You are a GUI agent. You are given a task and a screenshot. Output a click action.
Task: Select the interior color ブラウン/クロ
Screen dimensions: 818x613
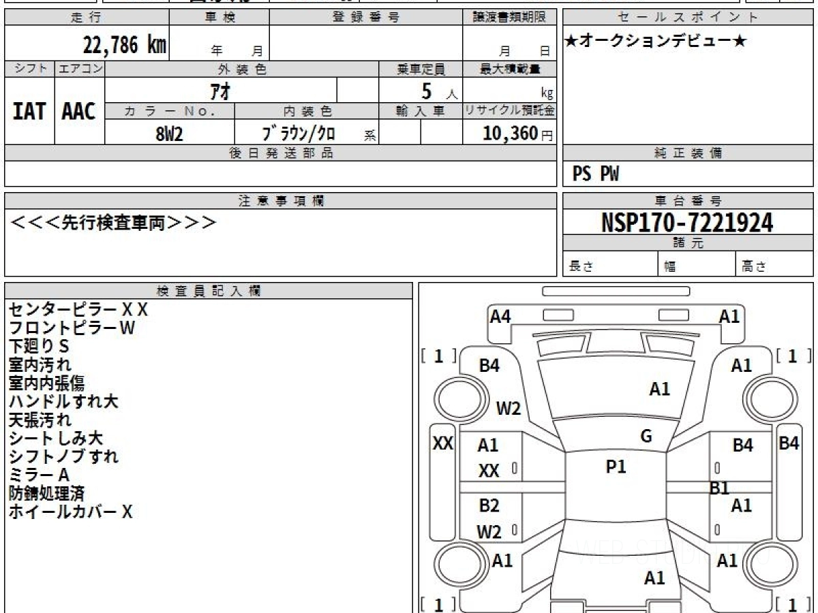pos(299,133)
